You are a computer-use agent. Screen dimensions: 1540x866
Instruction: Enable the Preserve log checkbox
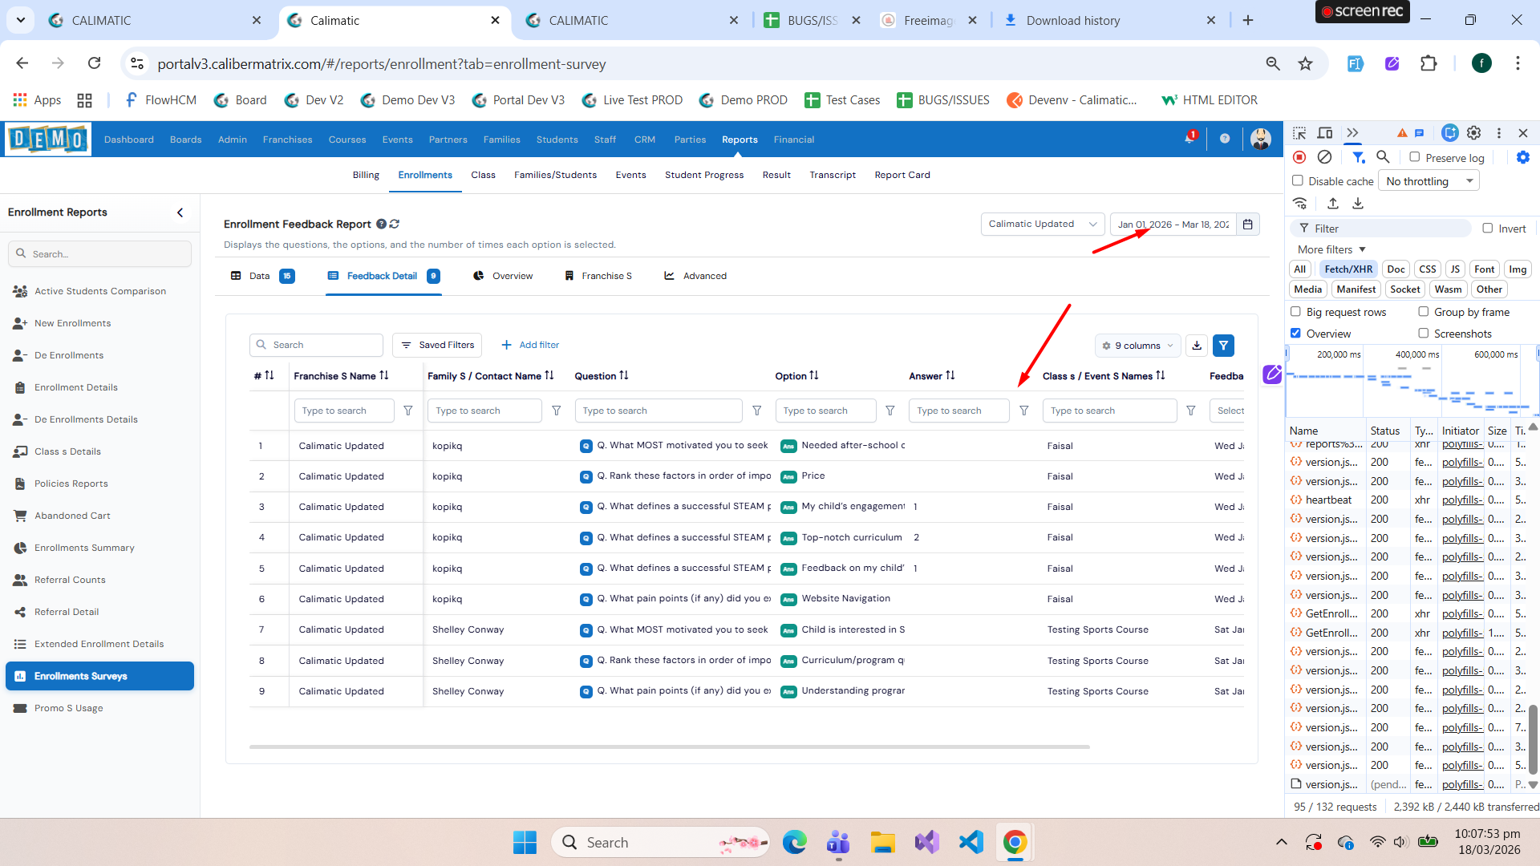click(1415, 157)
